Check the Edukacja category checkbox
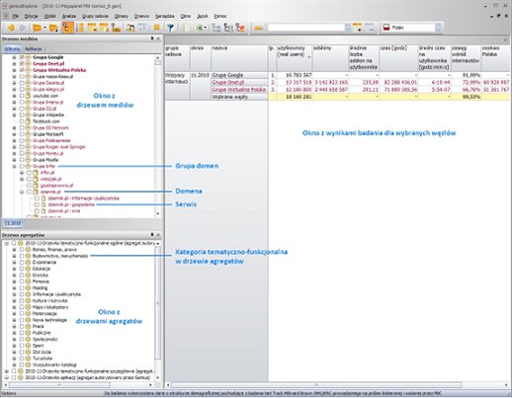The height and width of the screenshot is (398, 512). [22, 269]
